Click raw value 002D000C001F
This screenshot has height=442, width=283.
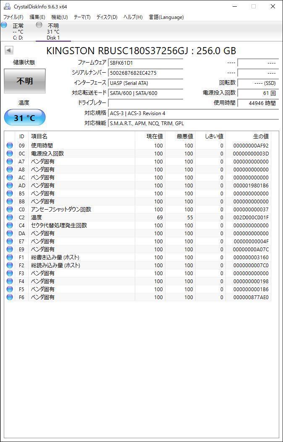coord(251,217)
